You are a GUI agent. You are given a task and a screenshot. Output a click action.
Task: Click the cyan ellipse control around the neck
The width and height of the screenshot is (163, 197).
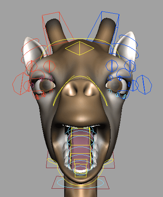(x=80, y=183)
